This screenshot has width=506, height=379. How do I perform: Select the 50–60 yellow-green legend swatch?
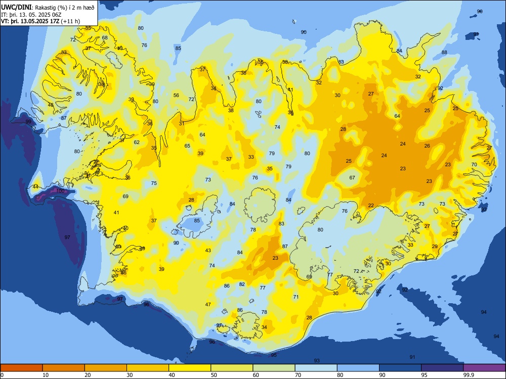pos(232,368)
